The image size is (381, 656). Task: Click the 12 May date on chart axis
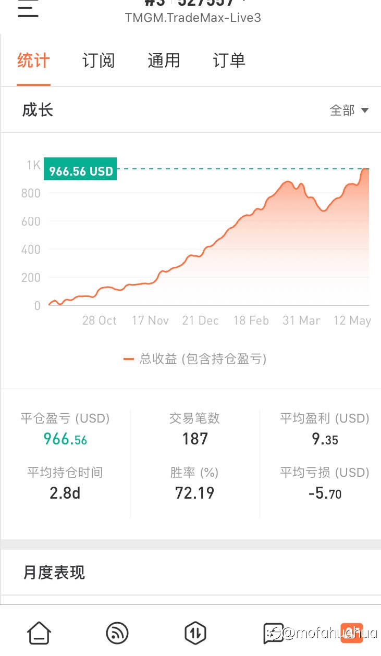click(x=352, y=320)
